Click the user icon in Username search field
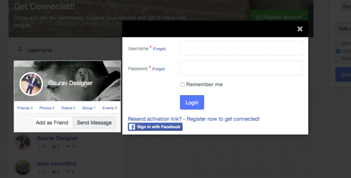The width and height of the screenshot is (351, 178). click(20, 49)
